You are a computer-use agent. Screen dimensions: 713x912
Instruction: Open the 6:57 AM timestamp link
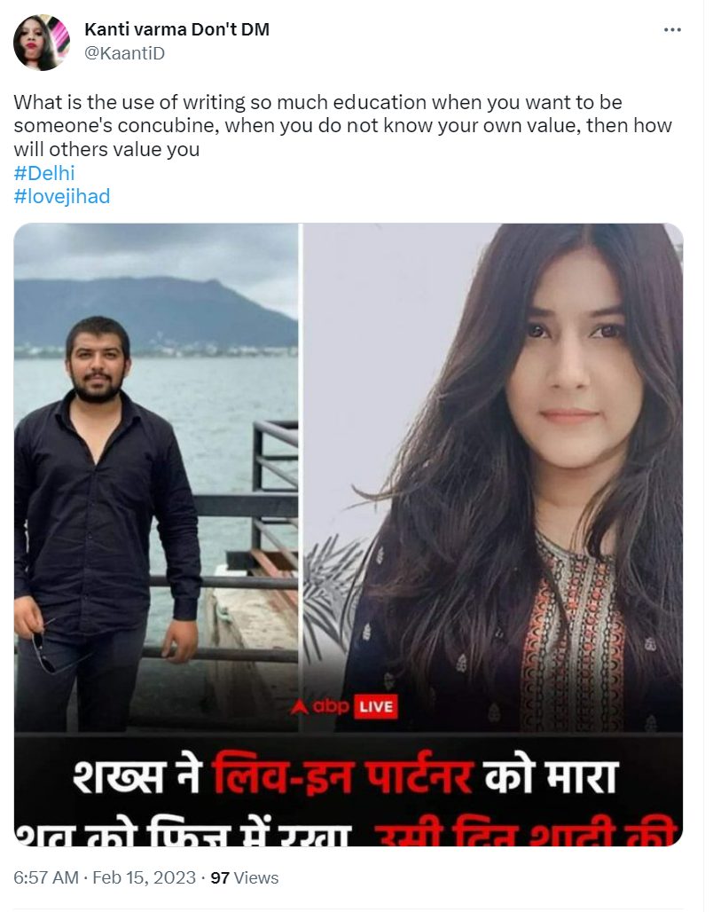[x=46, y=877]
